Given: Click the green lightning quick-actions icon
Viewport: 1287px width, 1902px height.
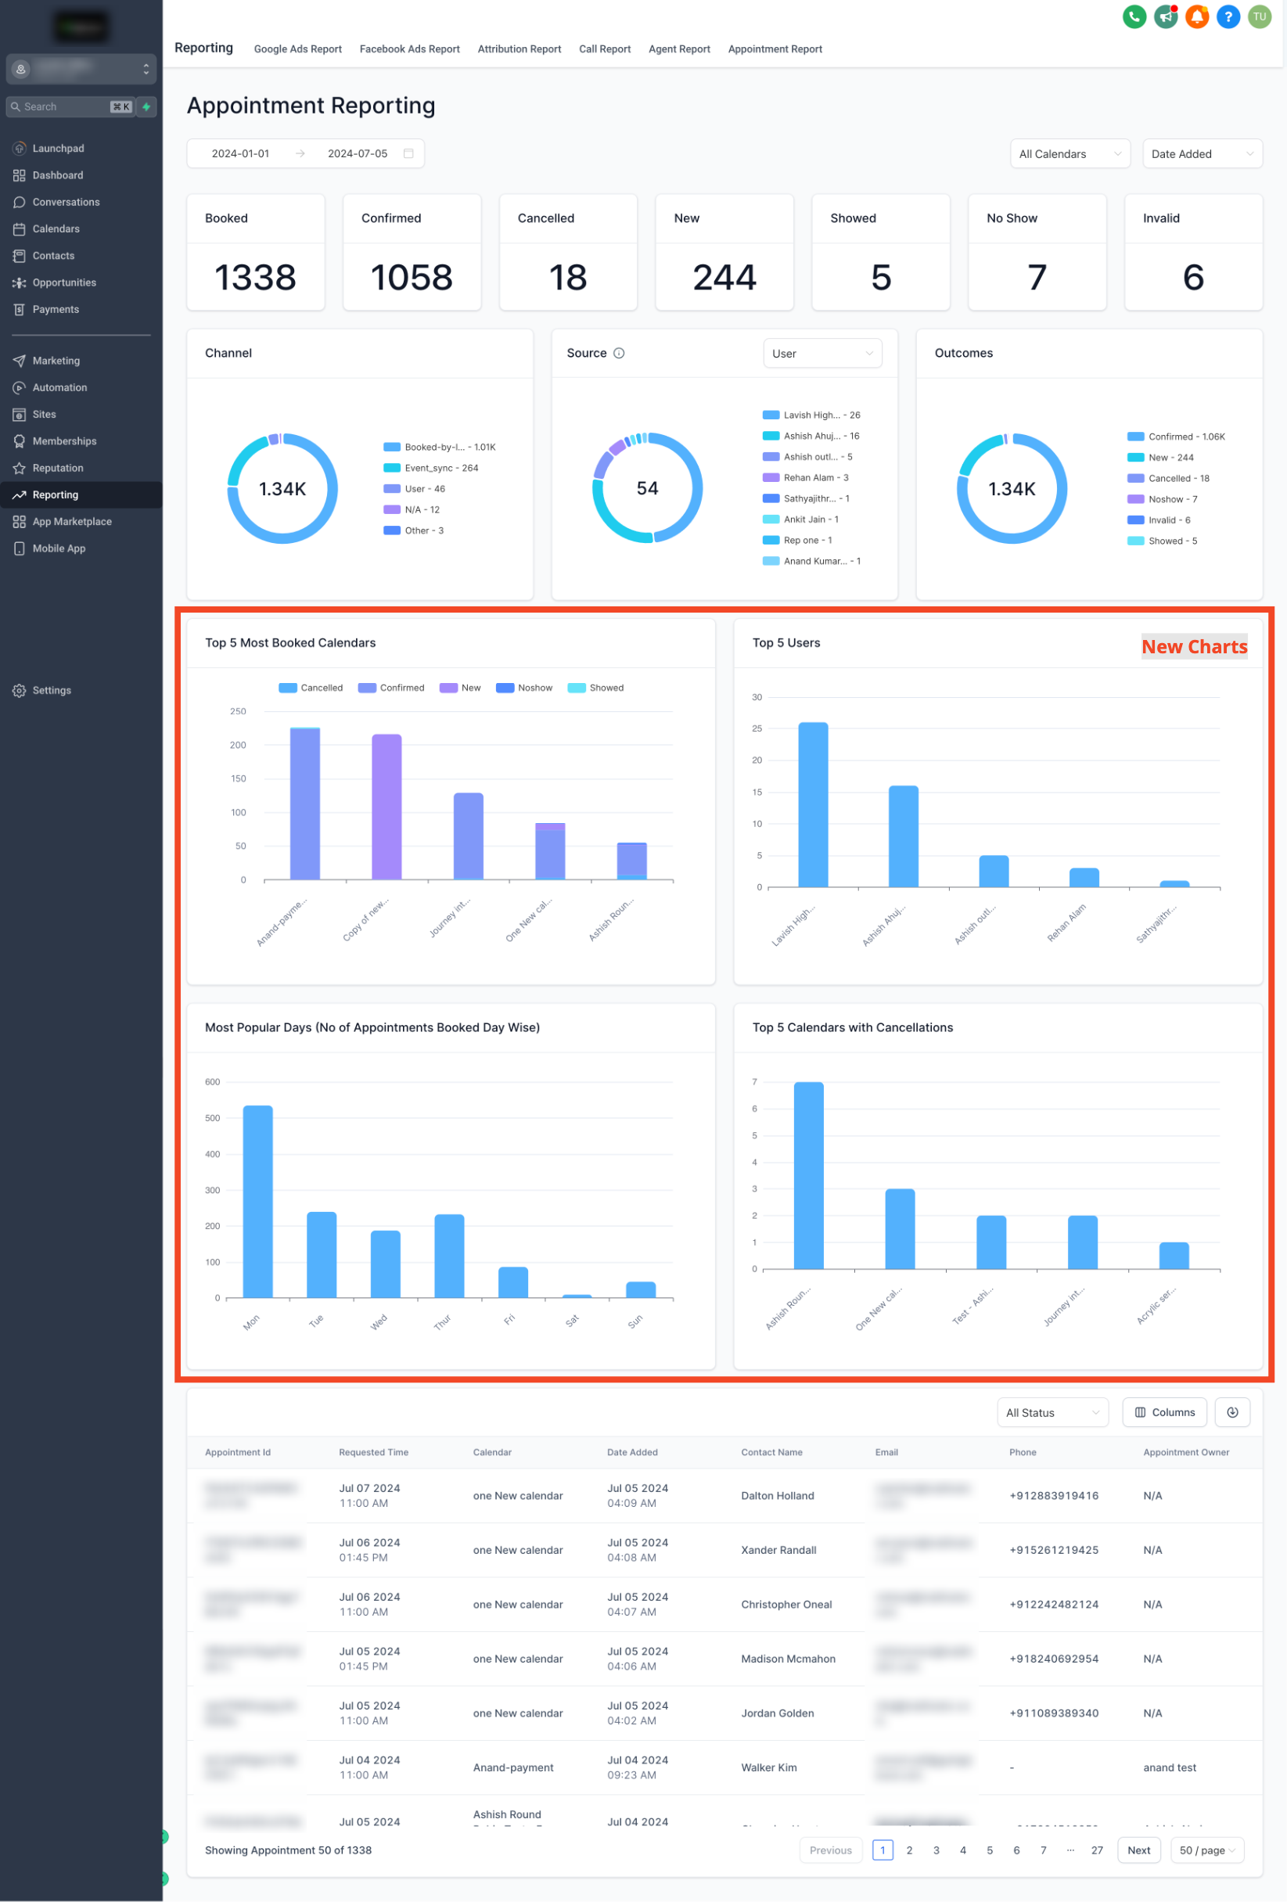Looking at the screenshot, I should pos(146,106).
